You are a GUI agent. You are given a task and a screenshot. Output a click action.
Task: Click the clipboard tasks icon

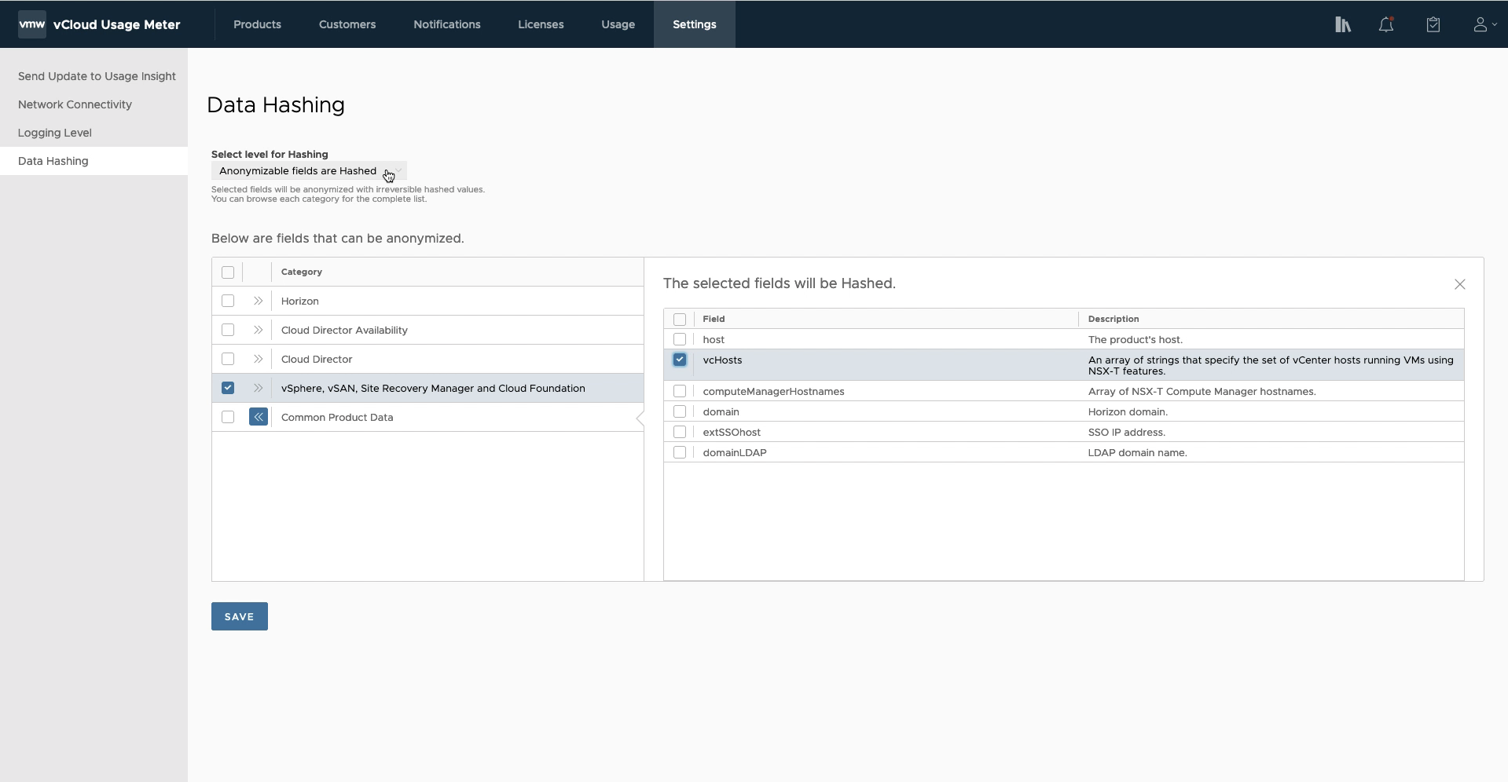1433,24
